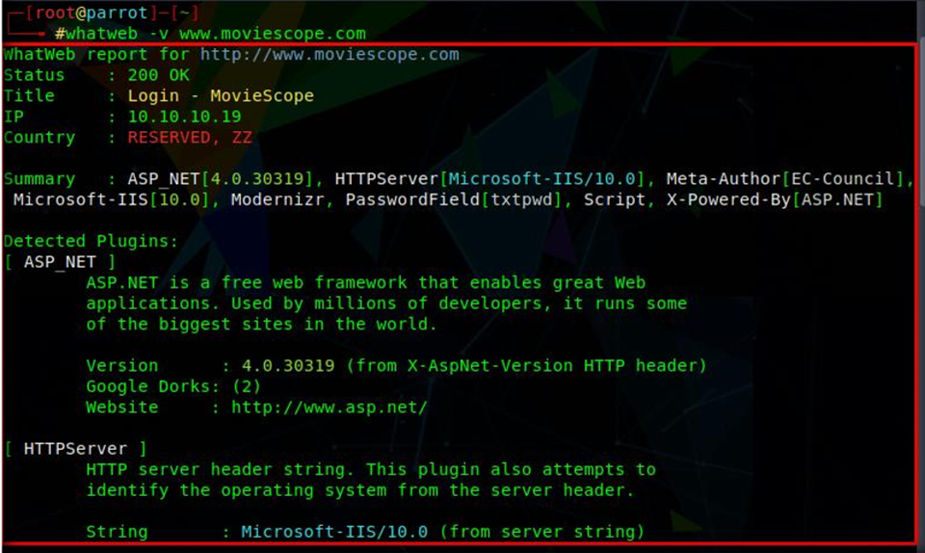Viewport: 925px width, 553px height.
Task: Click the Login - MovieScope title text
Action: tap(221, 96)
